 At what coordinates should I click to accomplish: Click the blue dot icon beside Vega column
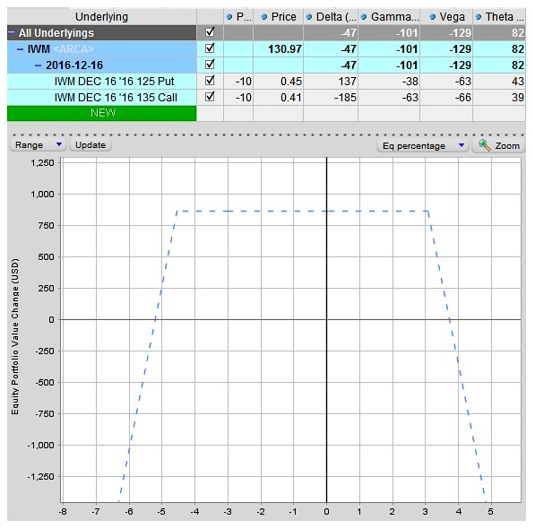pyautogui.click(x=432, y=17)
